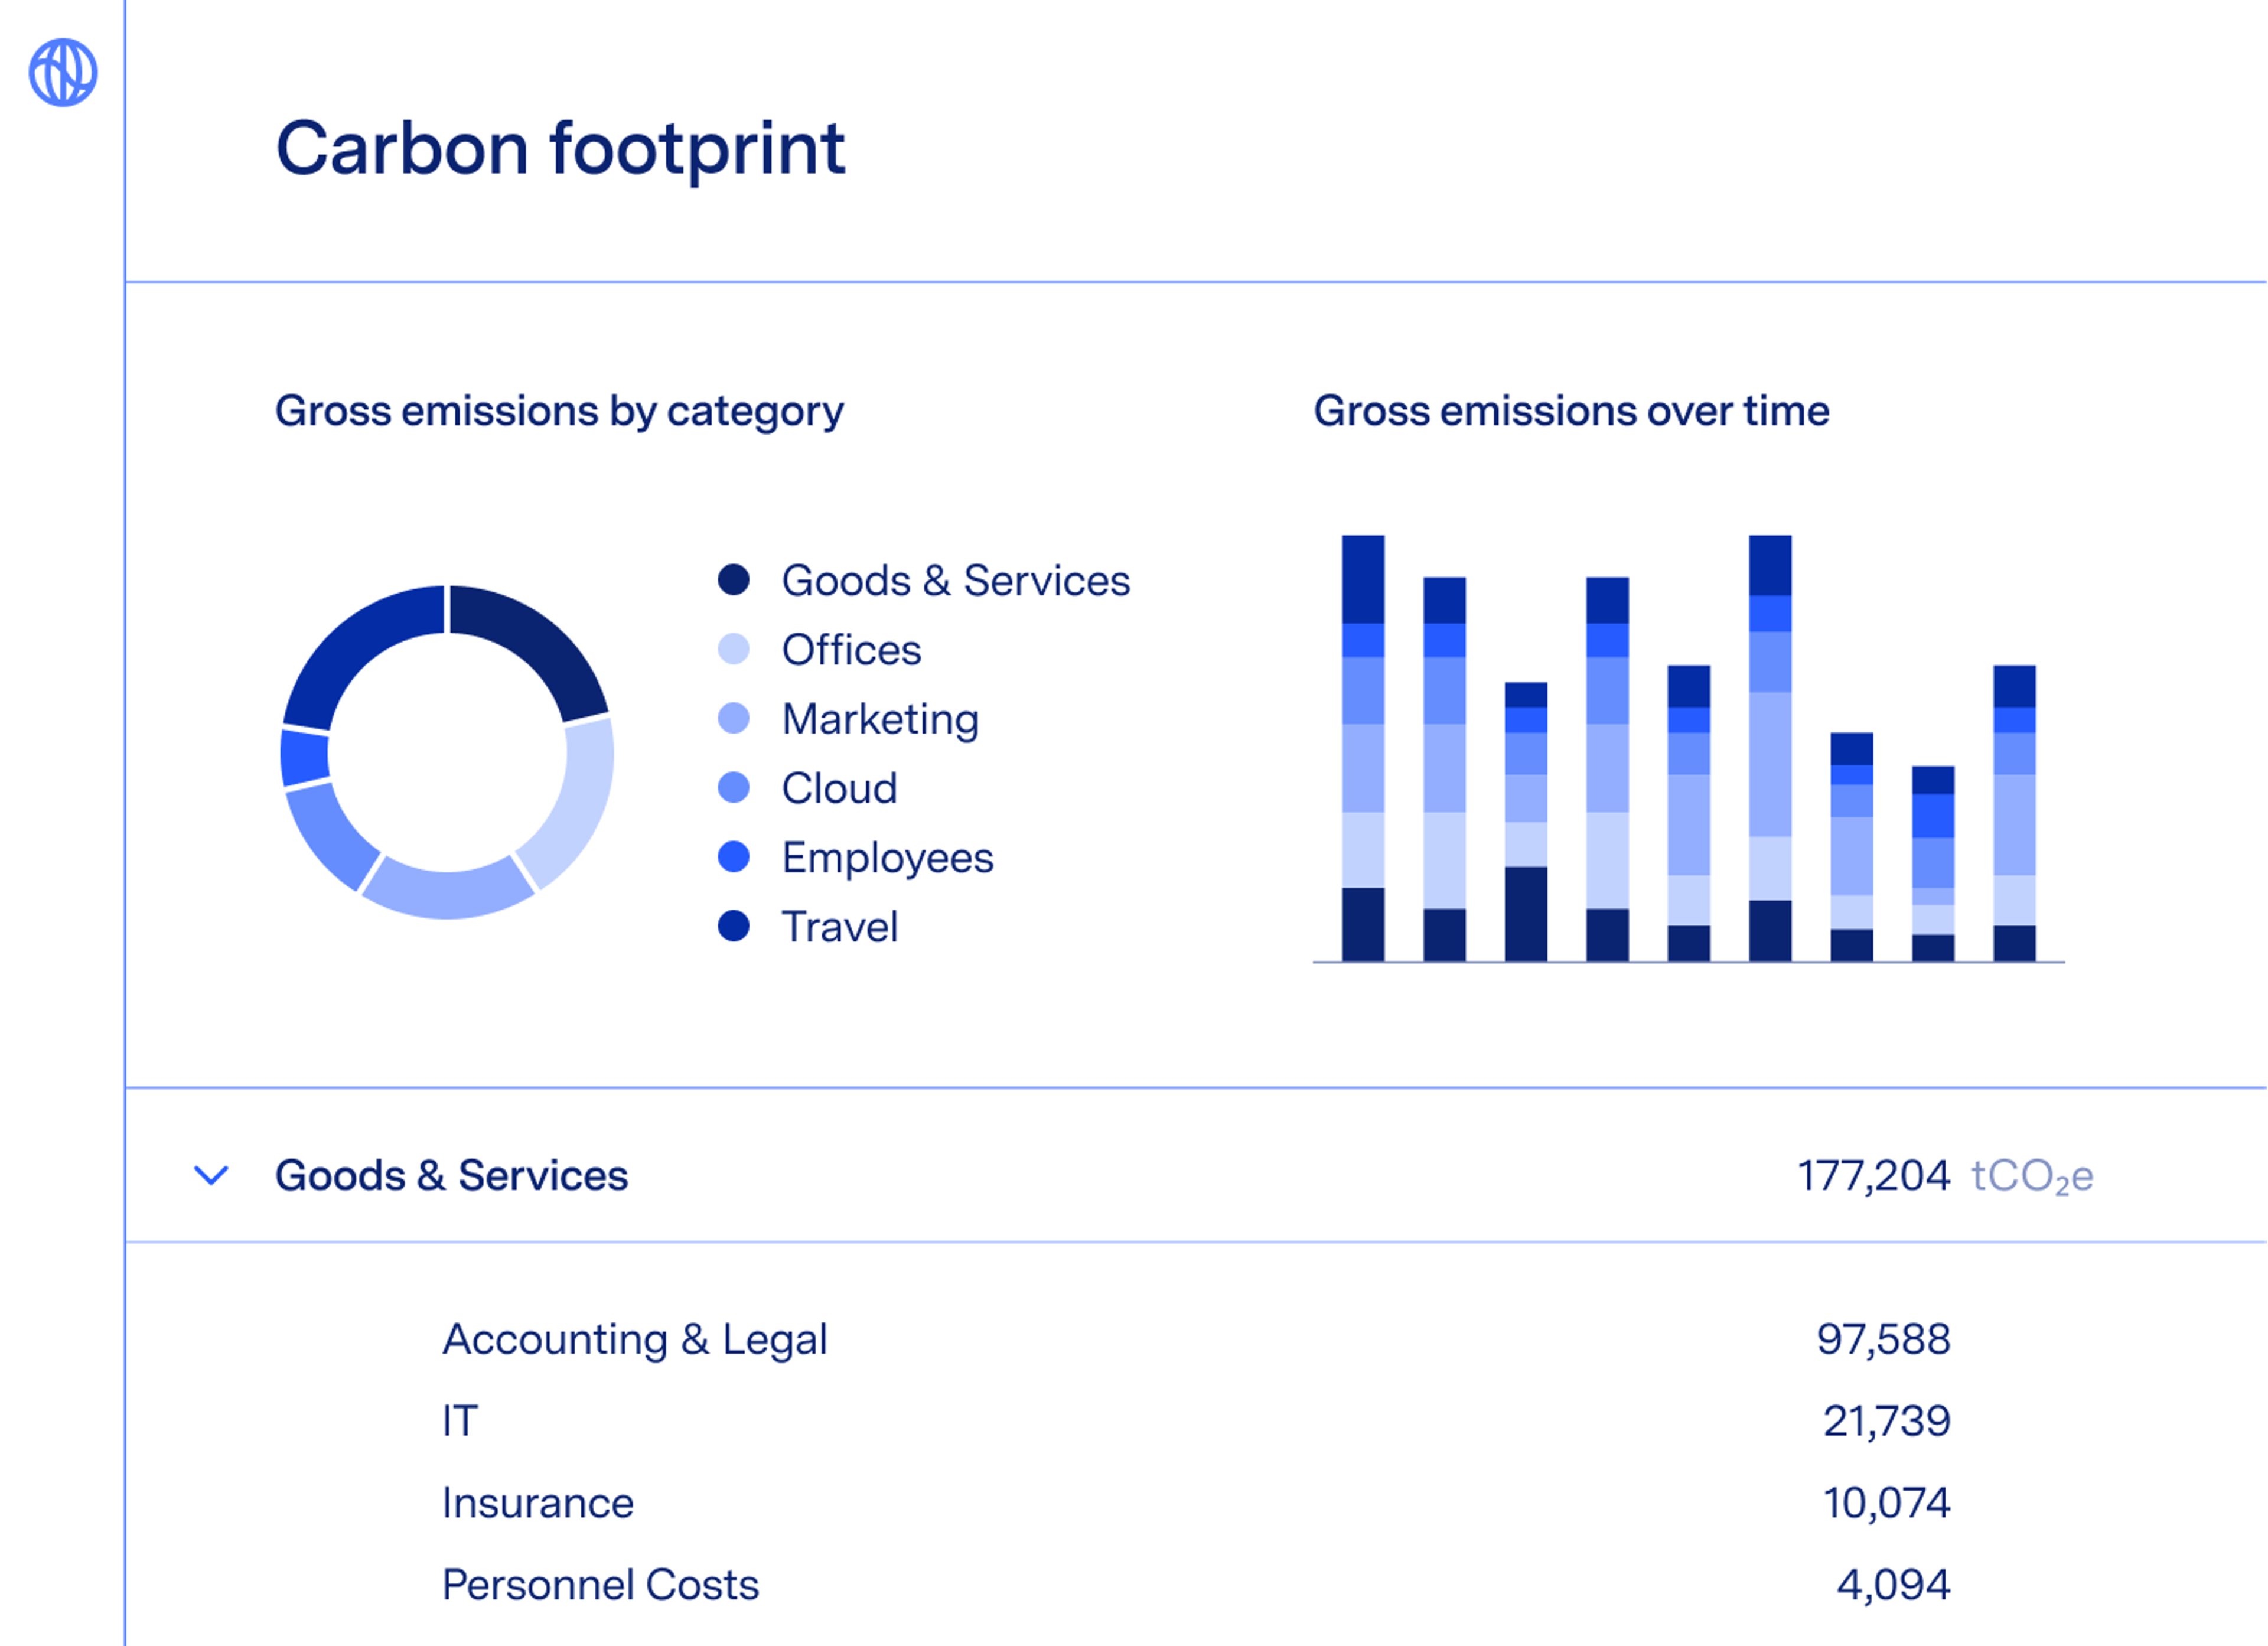
Task: Open the IT emissions row
Action: (460, 1421)
